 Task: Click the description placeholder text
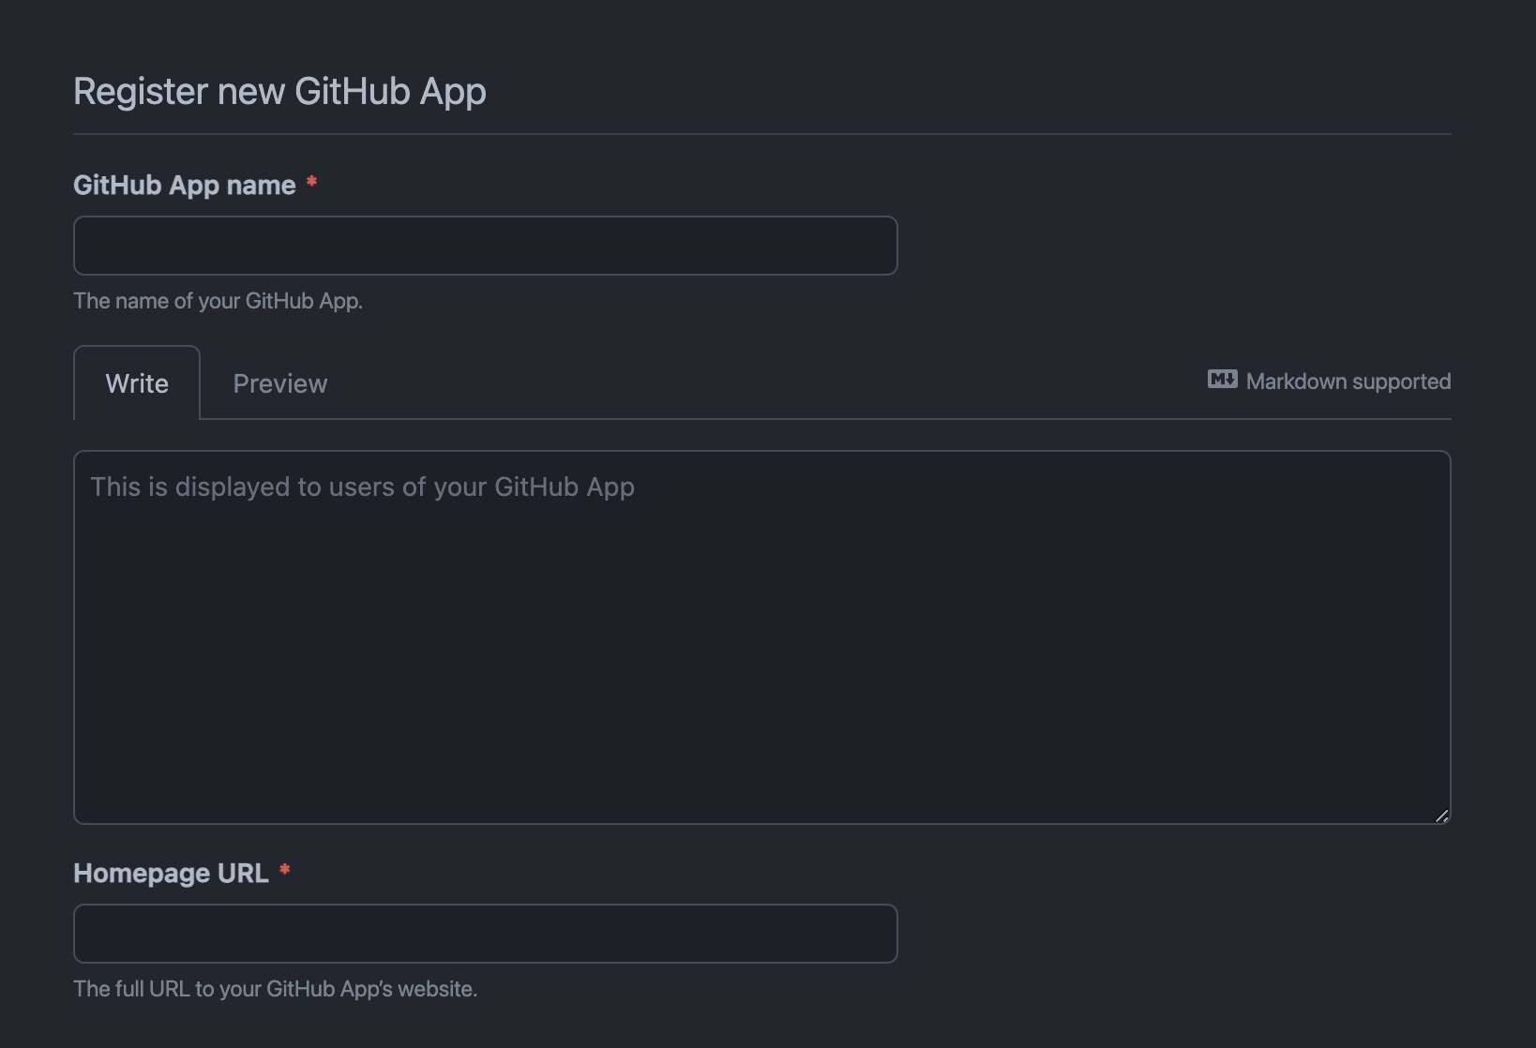[x=362, y=487]
